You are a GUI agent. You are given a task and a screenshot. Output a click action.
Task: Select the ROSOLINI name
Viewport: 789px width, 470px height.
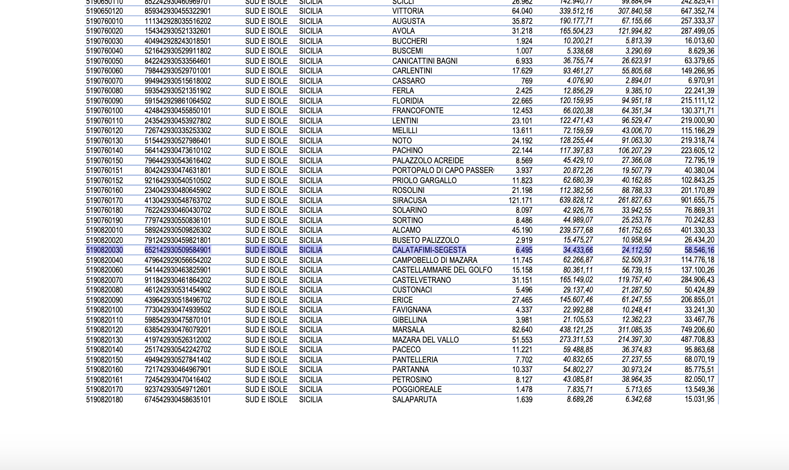408,190
